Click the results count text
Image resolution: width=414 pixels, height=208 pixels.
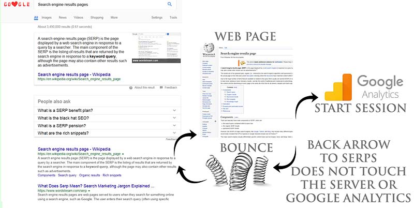pos(65,27)
